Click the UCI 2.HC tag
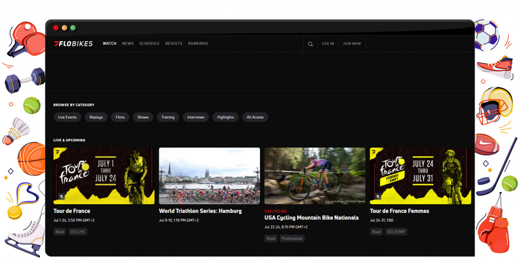The image size is (520, 276). click(78, 232)
